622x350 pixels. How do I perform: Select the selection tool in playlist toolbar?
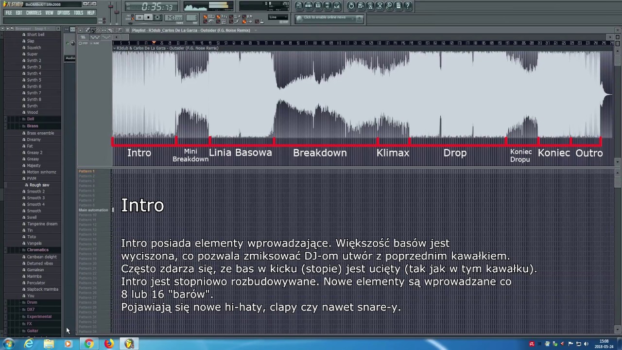tap(115, 30)
